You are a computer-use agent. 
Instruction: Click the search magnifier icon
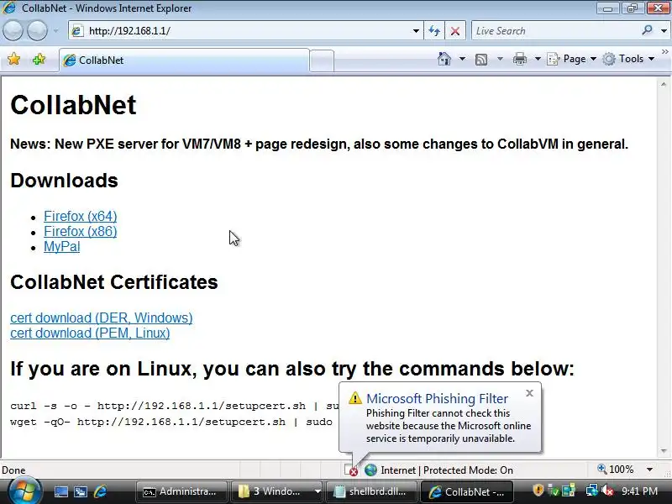click(647, 30)
